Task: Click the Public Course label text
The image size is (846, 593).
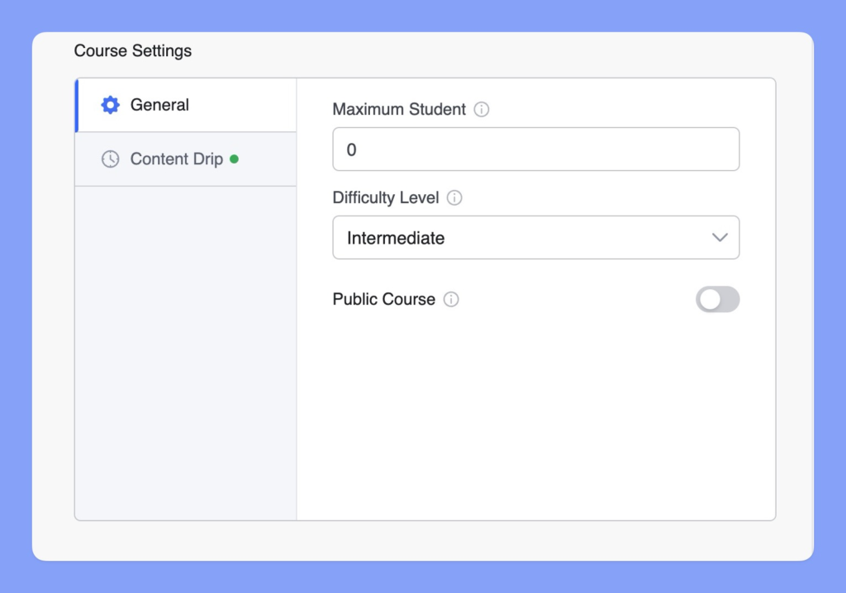Action: 383,300
